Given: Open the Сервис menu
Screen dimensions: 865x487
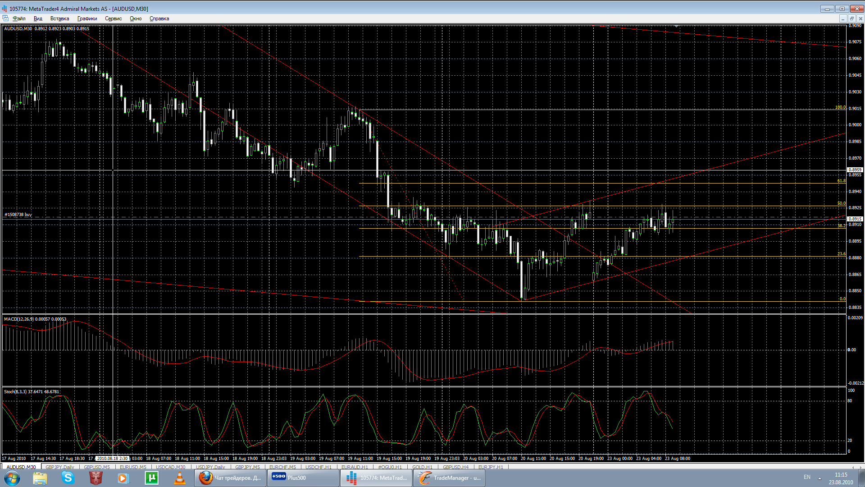Looking at the screenshot, I should point(113,18).
